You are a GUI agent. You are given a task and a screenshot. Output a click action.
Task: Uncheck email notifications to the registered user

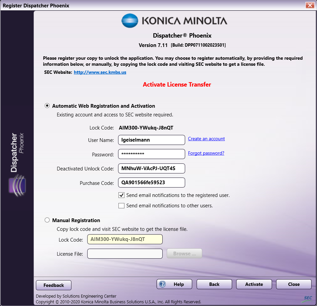click(x=121, y=195)
